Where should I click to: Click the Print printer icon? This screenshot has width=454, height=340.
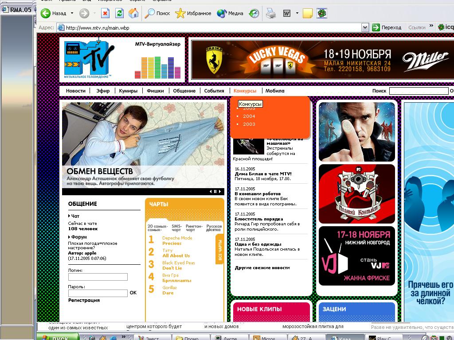coord(271,13)
